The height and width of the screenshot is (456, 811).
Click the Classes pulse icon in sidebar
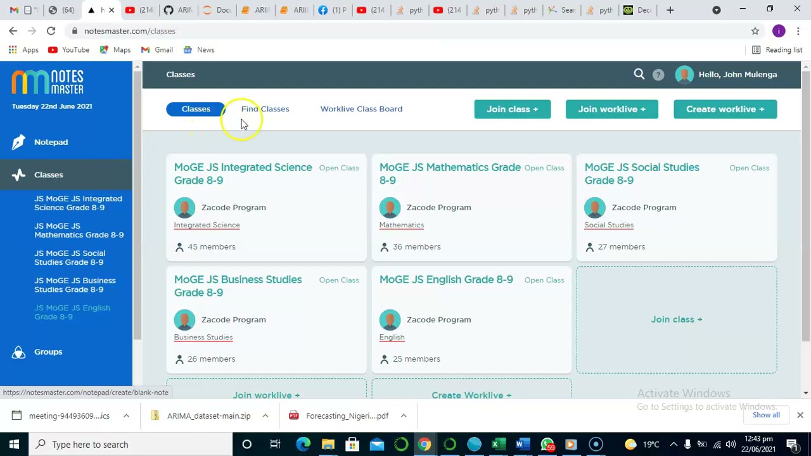(x=18, y=175)
